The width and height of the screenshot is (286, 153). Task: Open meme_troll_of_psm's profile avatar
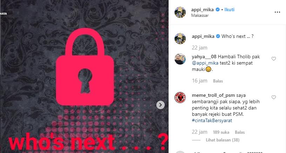180,98
